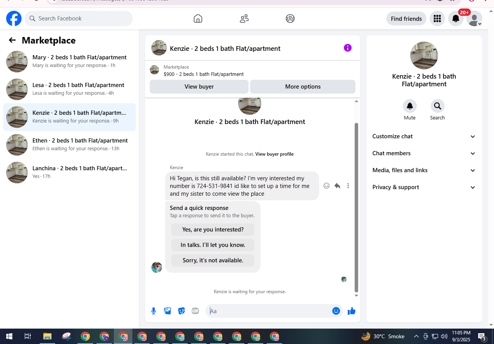Open the Groups icon in top navigation
The width and height of the screenshot is (494, 344).
pyautogui.click(x=290, y=18)
